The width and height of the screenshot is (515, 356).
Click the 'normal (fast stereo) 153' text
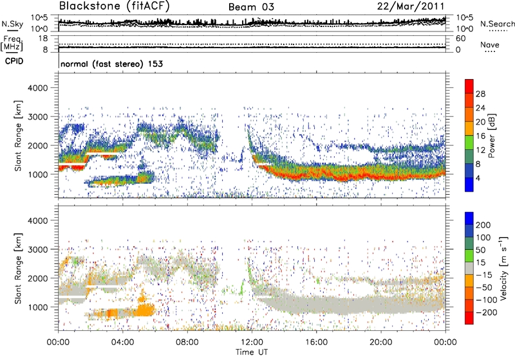(111, 64)
